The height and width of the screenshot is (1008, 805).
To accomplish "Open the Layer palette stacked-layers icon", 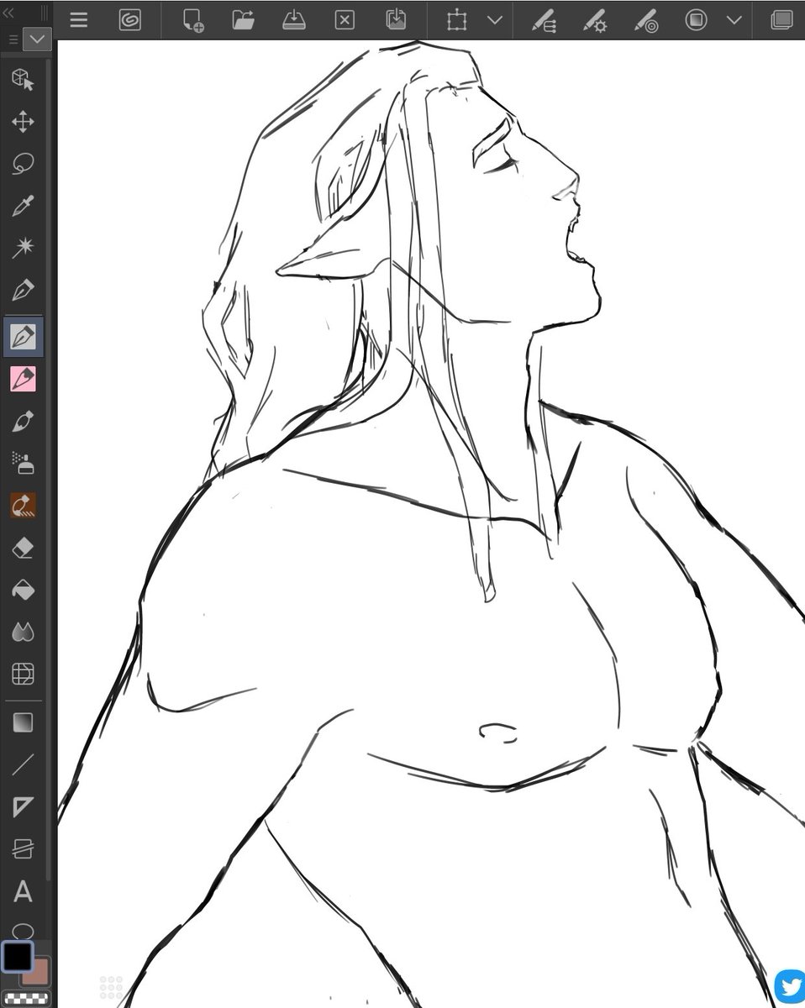I will pyautogui.click(x=781, y=20).
